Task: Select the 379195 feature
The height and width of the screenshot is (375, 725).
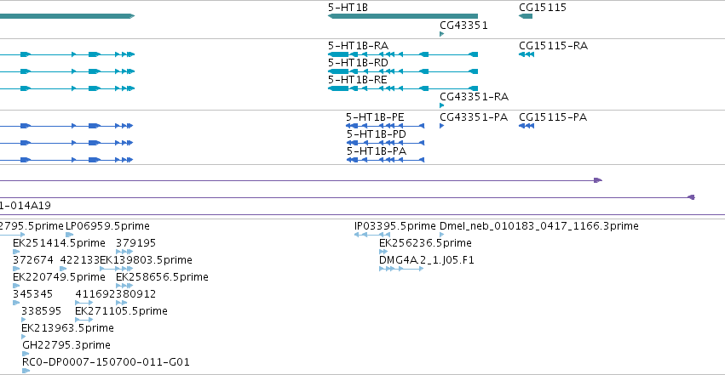Action: [124, 252]
